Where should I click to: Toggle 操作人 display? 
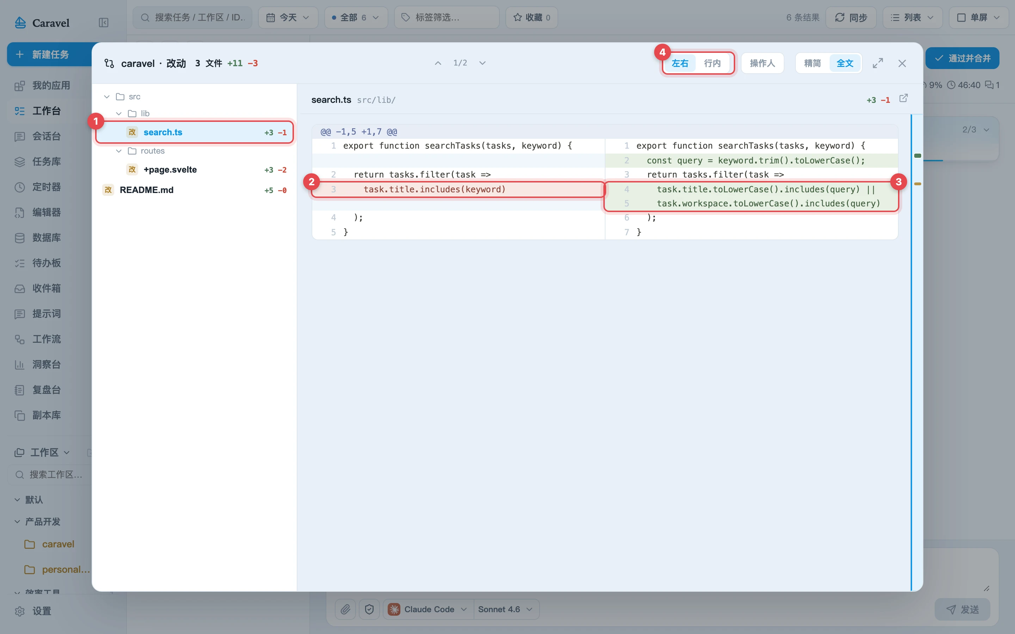click(x=763, y=63)
